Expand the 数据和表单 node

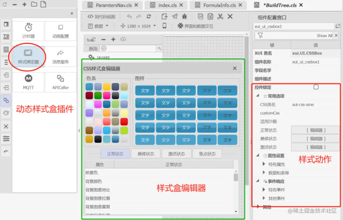click(264, 172)
